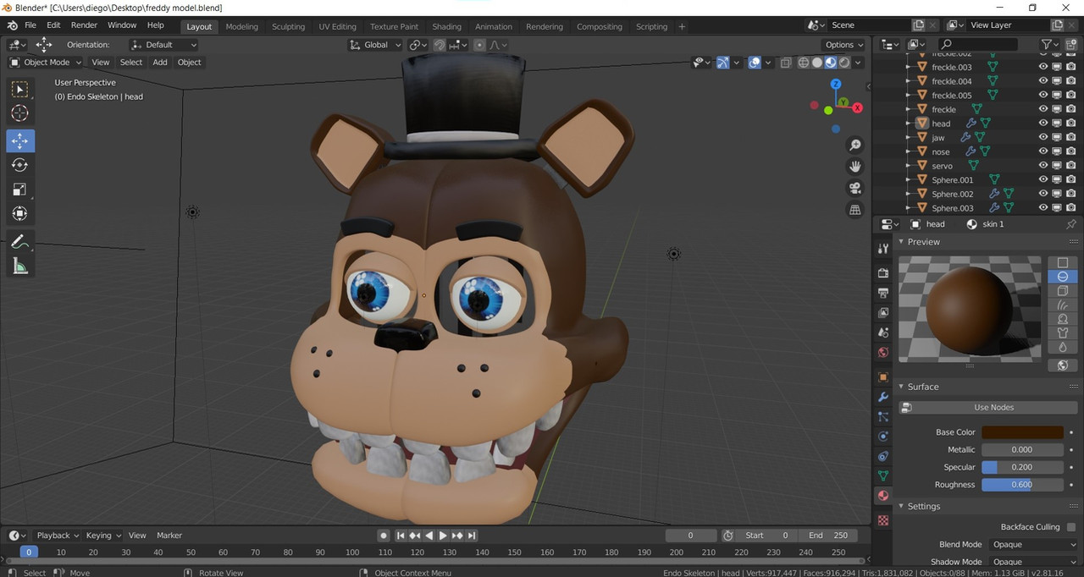
Task: Hide the head object in viewport
Action: (x=1043, y=124)
